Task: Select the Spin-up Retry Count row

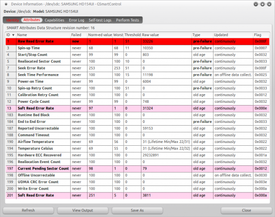Action: point(137,88)
